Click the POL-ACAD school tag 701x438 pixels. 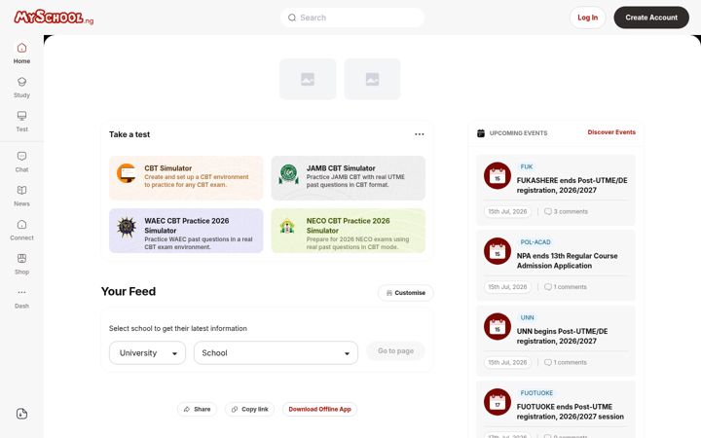(535, 242)
